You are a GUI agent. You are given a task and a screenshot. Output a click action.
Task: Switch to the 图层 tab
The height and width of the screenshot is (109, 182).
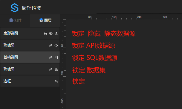[x=45, y=20]
